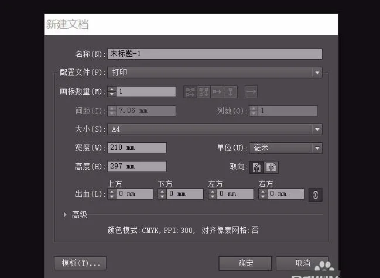Viewport: 380px width, 278px height.
Task: Select grid by row artboard layout icon
Action: pos(190,92)
